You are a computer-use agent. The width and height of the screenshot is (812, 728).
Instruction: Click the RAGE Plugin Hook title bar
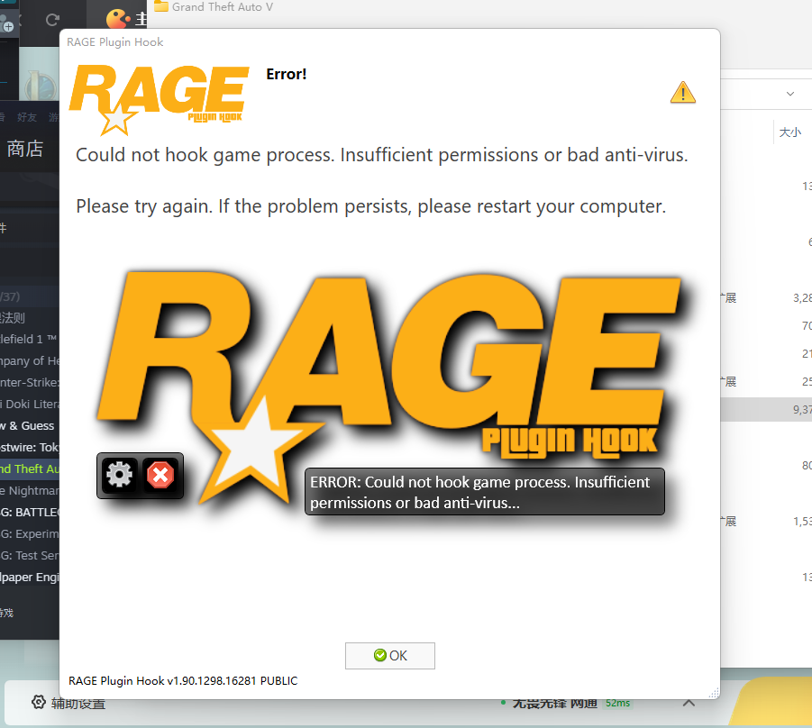click(389, 42)
